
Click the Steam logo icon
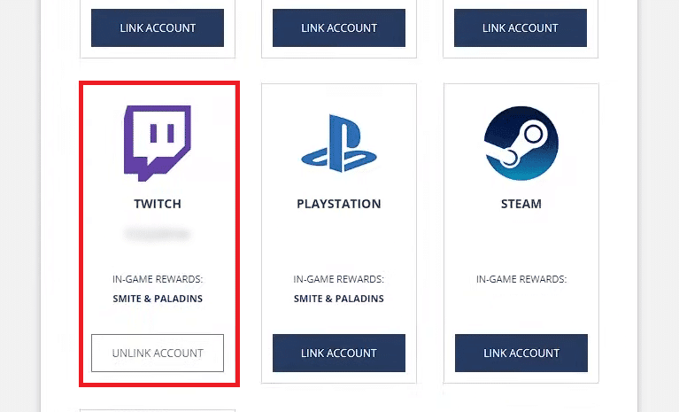[521, 144]
